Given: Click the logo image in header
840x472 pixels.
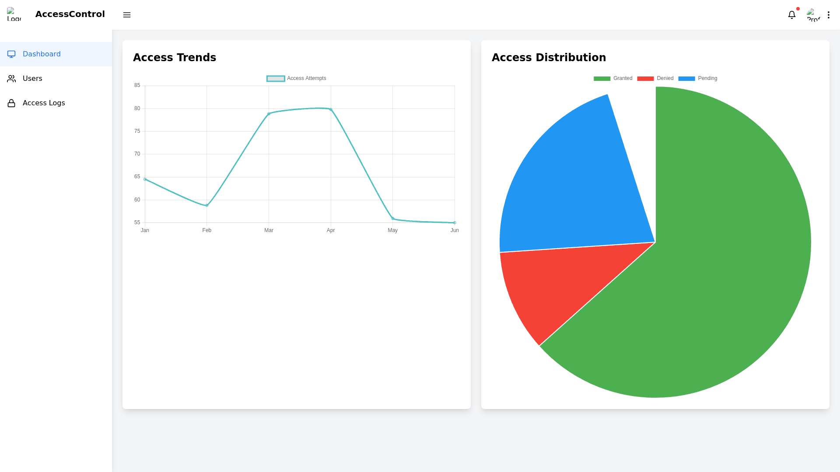Looking at the screenshot, I should coord(14,14).
